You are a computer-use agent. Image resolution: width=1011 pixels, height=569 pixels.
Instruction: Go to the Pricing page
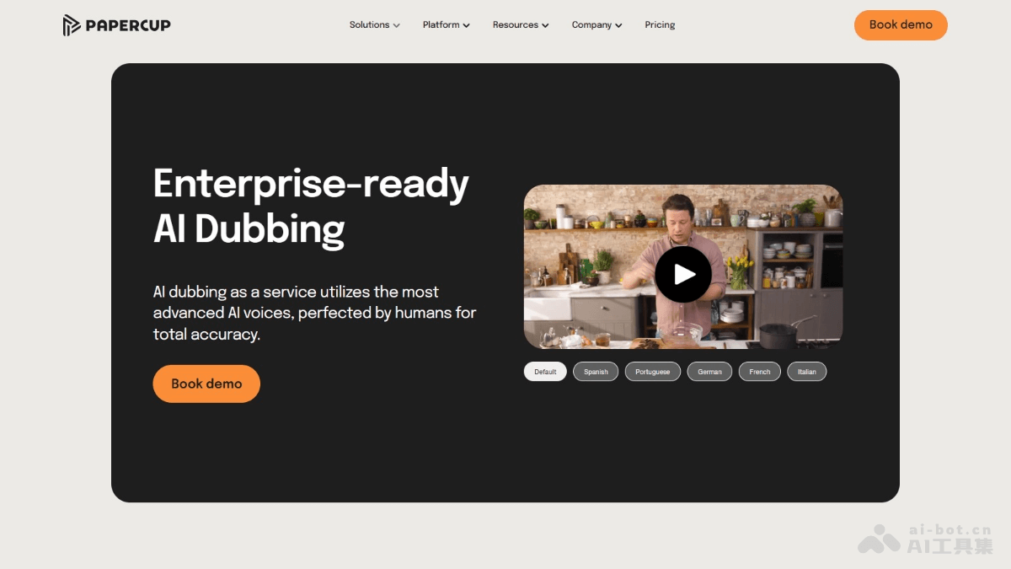point(660,25)
